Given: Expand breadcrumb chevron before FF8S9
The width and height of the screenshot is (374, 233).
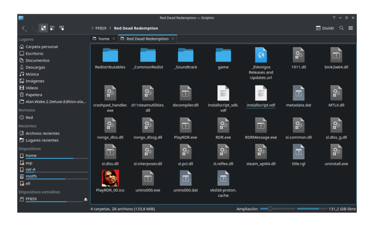Looking at the screenshot, I should point(93,28).
